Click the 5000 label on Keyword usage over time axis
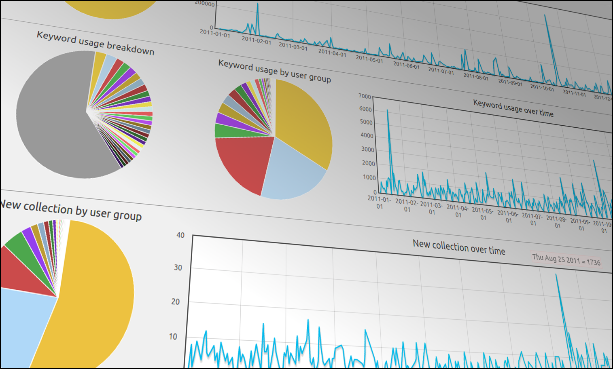 (366, 122)
